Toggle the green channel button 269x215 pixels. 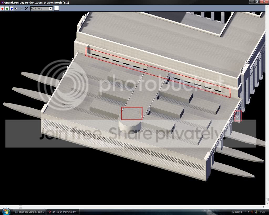(x=7, y=8)
